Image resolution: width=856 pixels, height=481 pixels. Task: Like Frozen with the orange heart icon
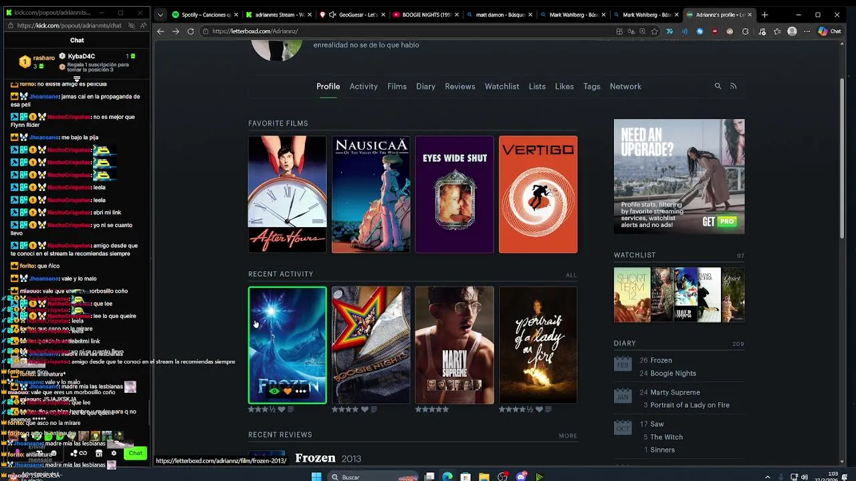point(288,391)
